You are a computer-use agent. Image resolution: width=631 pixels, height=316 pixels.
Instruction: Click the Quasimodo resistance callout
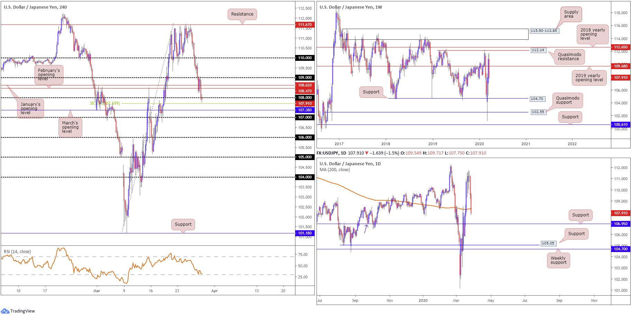pos(569,57)
